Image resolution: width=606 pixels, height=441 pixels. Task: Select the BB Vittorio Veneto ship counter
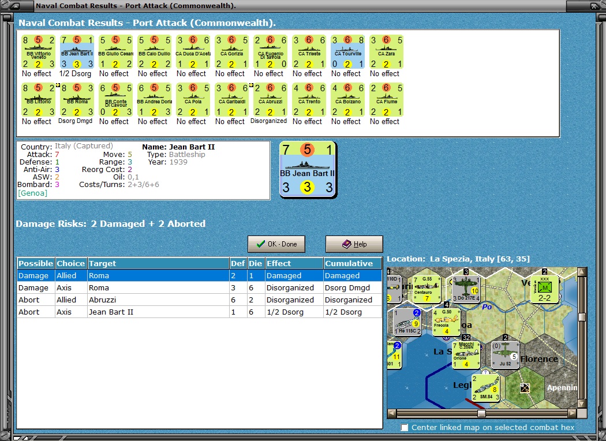tap(38, 52)
